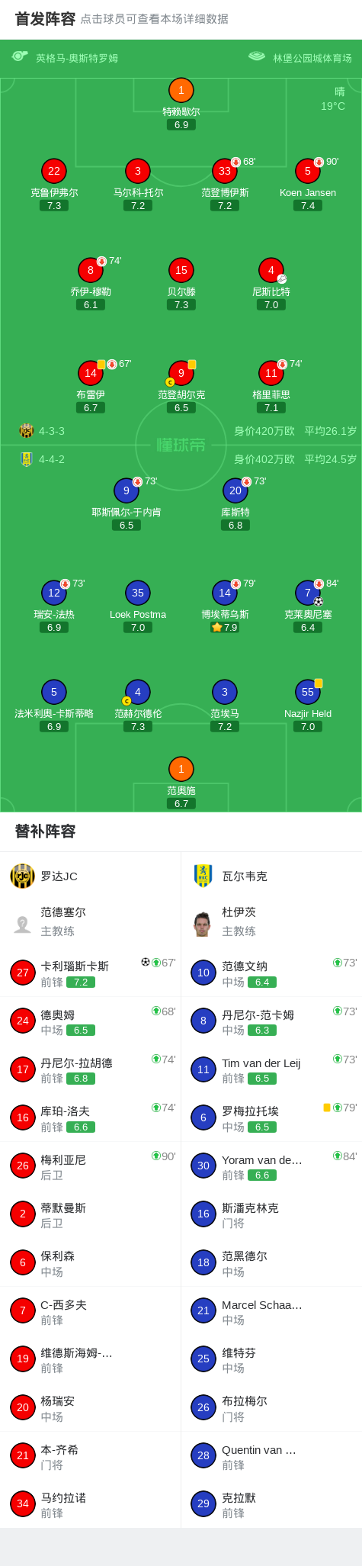This screenshot has height=1566, width=362.
Task: Click the 7.9 rating badge of 博埃蒂乌斯
Action: (225, 627)
